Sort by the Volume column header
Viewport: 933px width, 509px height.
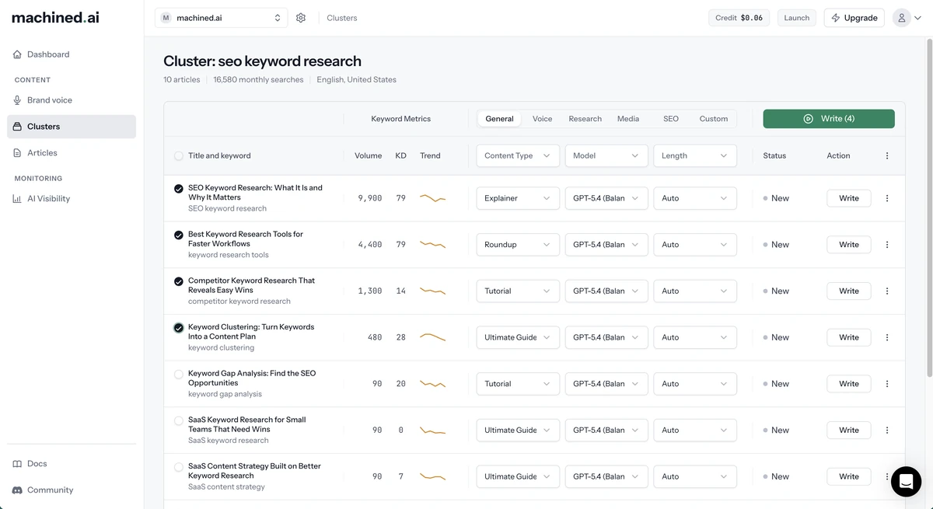coord(368,155)
